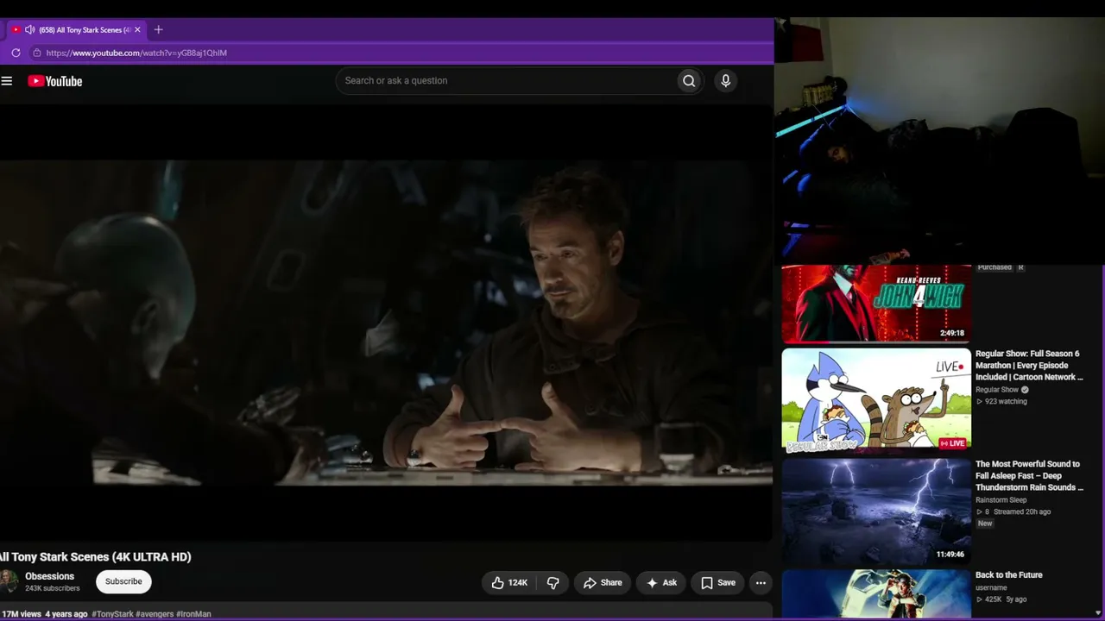Screen dimensions: 1105x621
Task: Start voice search with the microphone
Action: [725, 81]
